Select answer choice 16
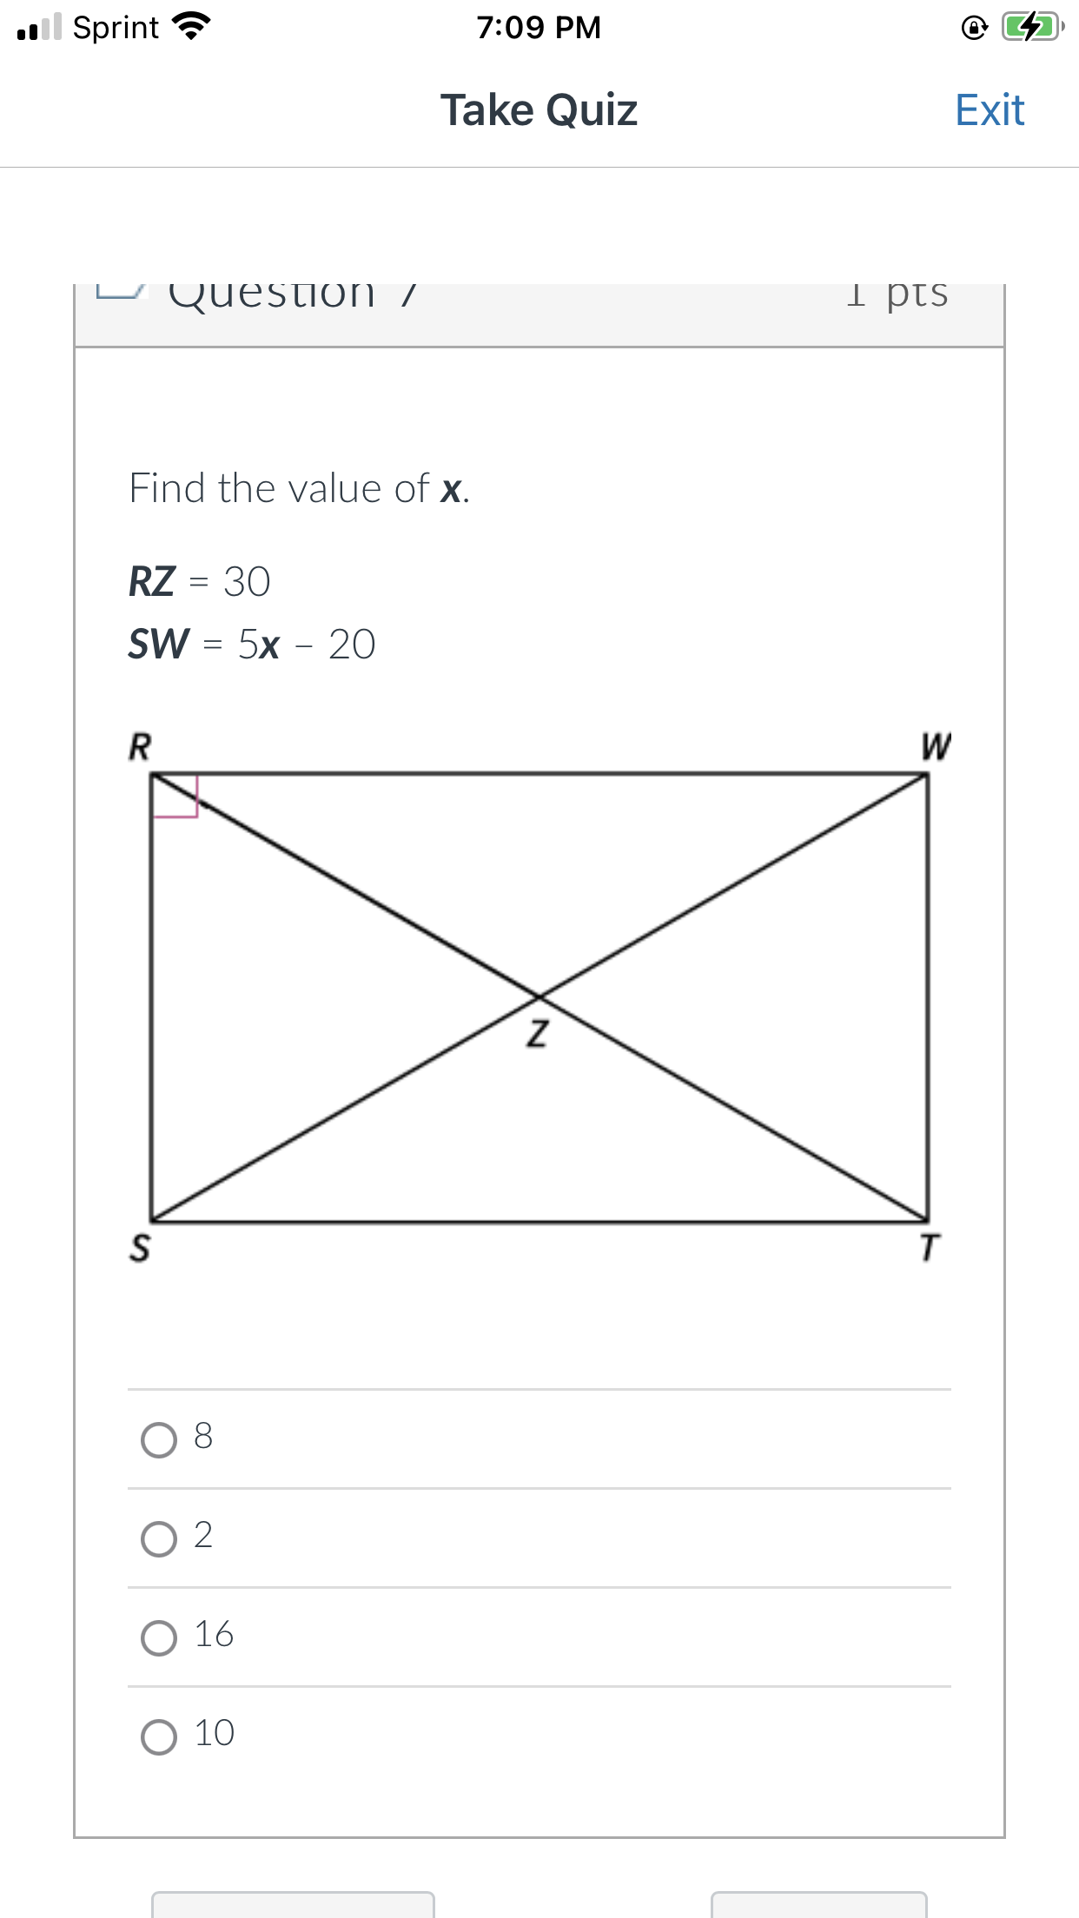Image resolution: width=1079 pixels, height=1918 pixels. point(160,1635)
